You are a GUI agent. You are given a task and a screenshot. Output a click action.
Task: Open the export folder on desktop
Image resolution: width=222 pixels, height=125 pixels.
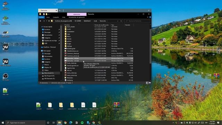(61, 106)
